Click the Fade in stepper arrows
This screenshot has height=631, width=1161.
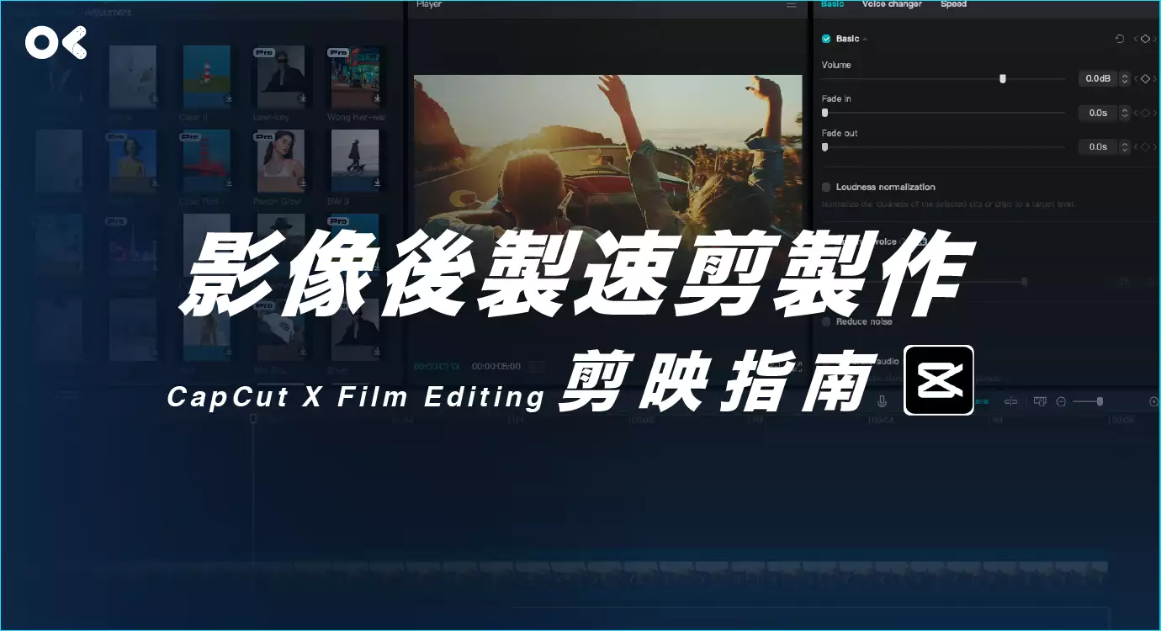coord(1125,113)
